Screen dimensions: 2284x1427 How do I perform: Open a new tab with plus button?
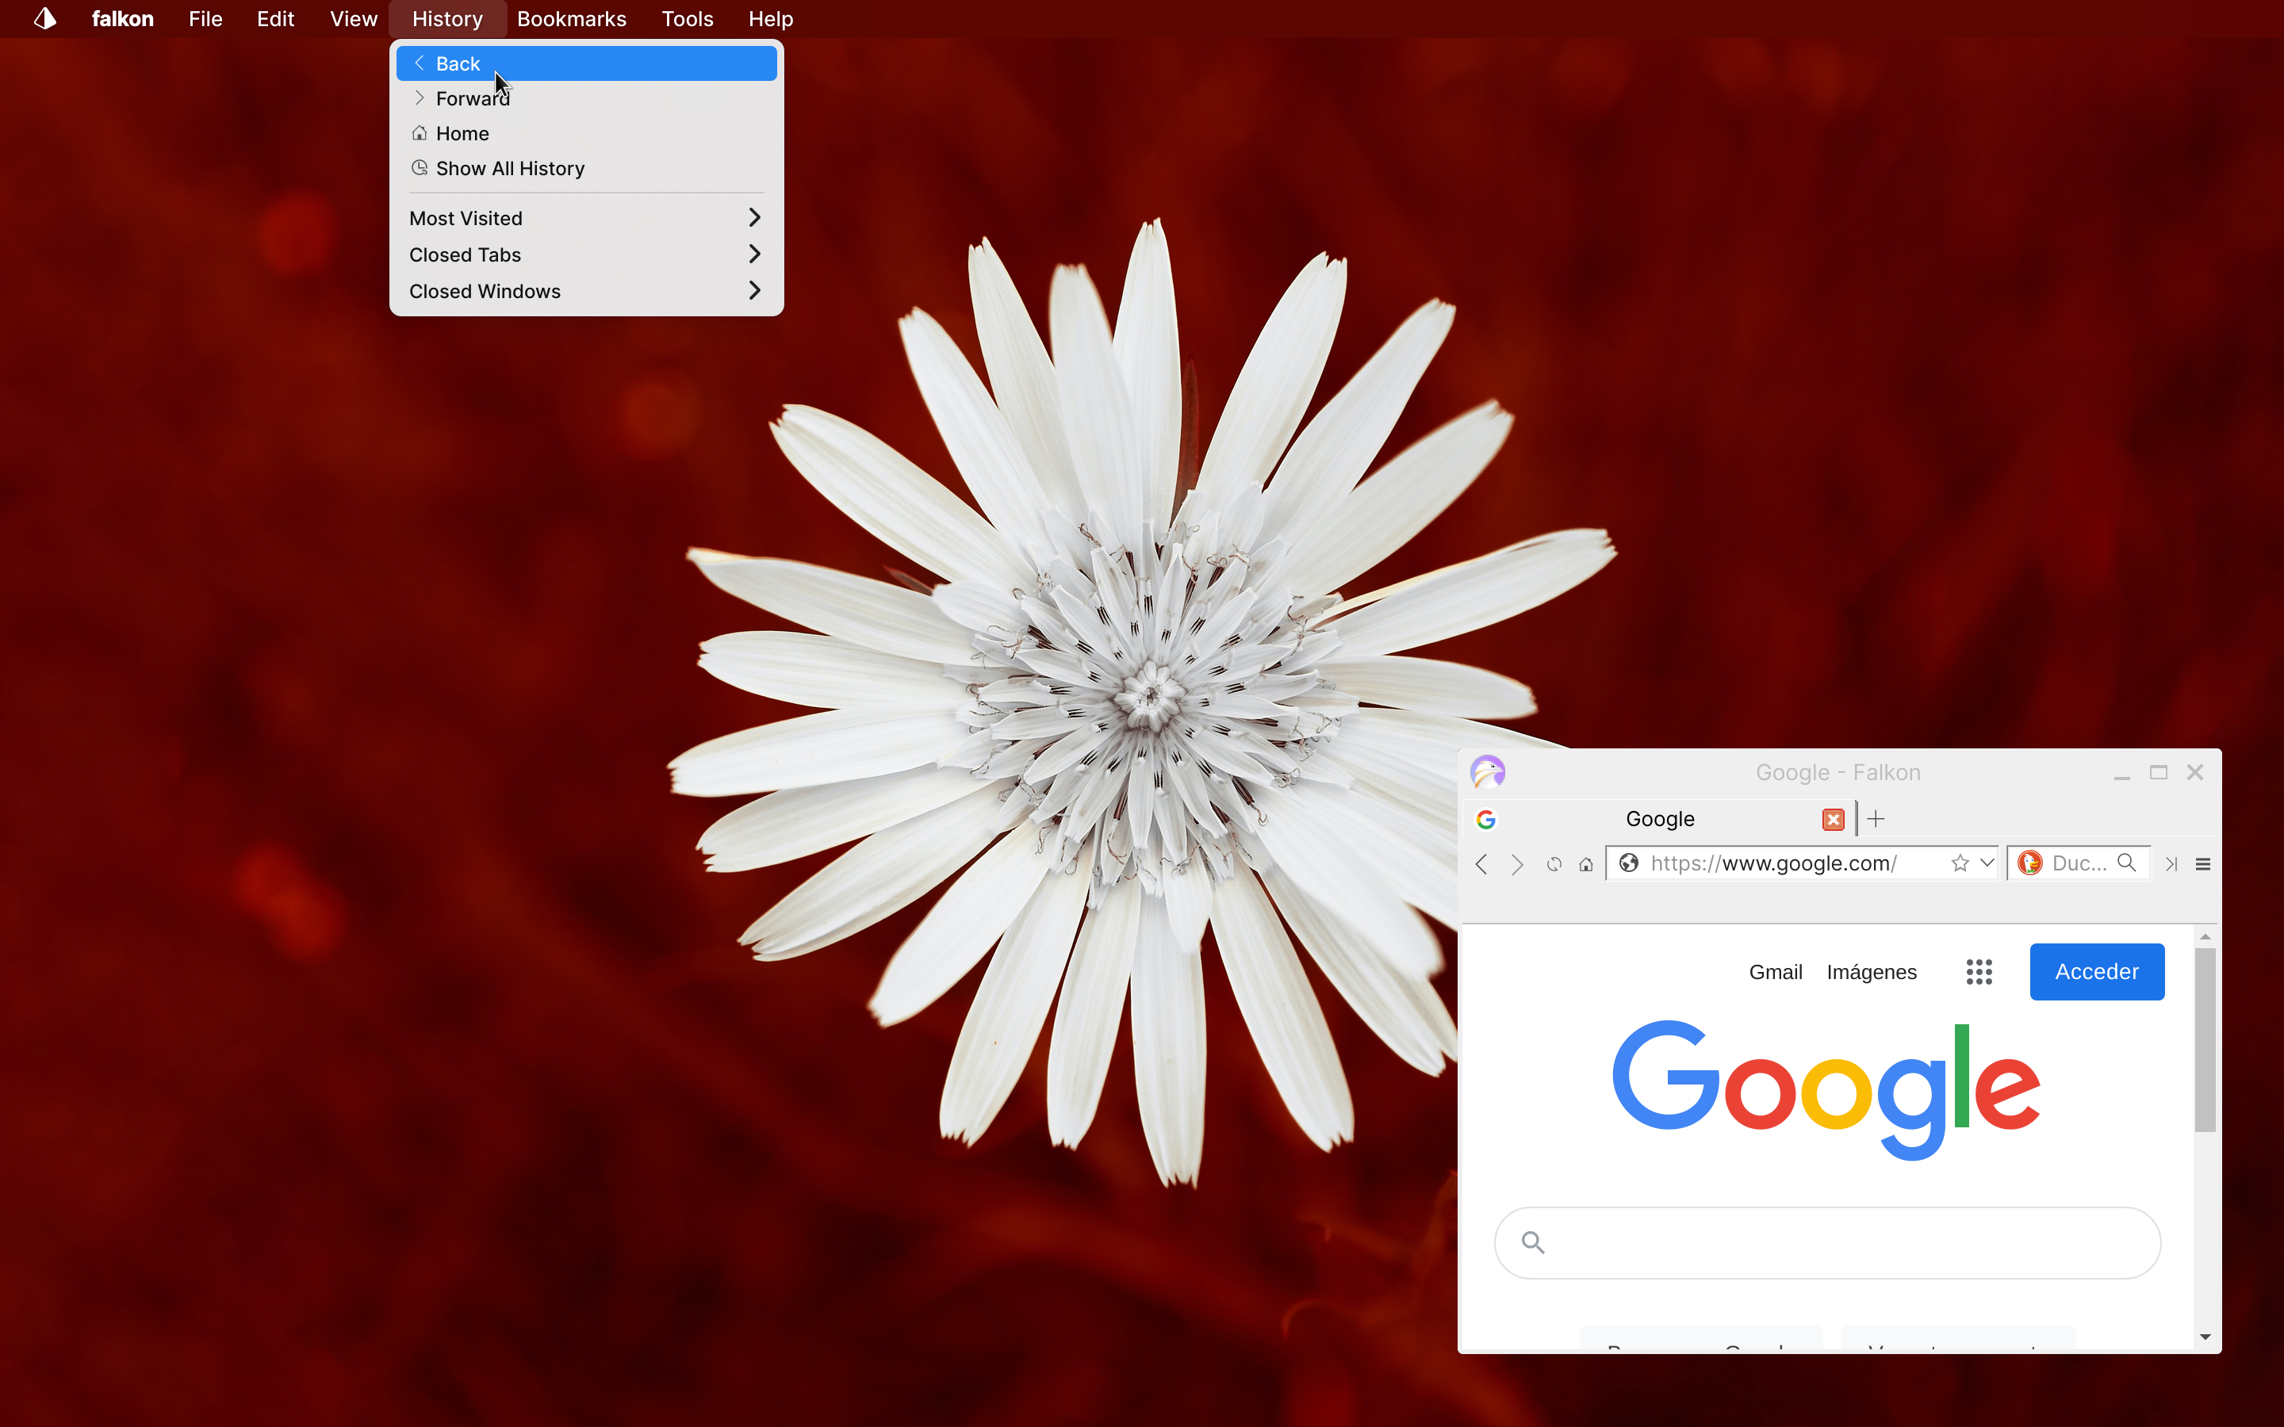[1876, 819]
